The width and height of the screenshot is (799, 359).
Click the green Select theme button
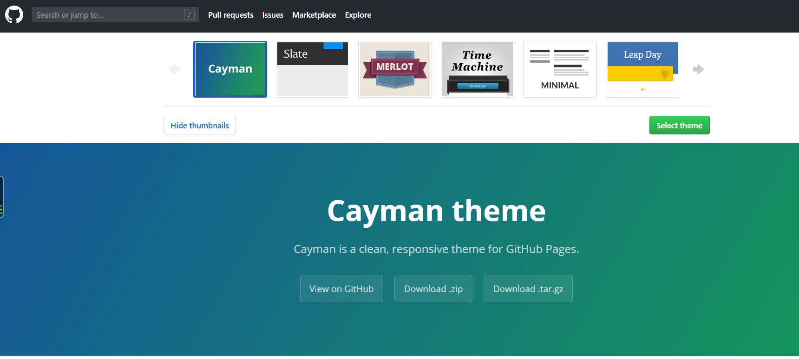click(679, 125)
